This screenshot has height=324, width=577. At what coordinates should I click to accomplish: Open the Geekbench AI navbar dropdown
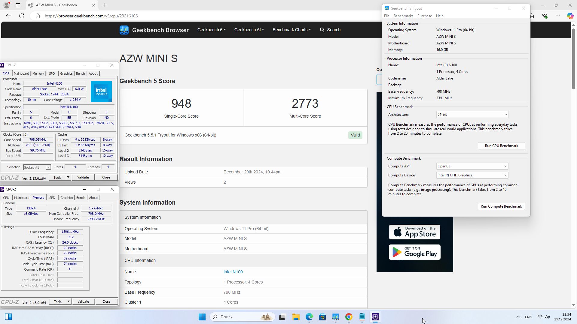pos(249,30)
